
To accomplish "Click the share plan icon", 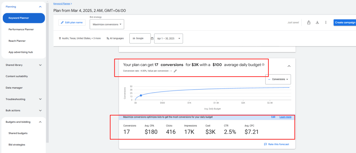I will 309,23.
